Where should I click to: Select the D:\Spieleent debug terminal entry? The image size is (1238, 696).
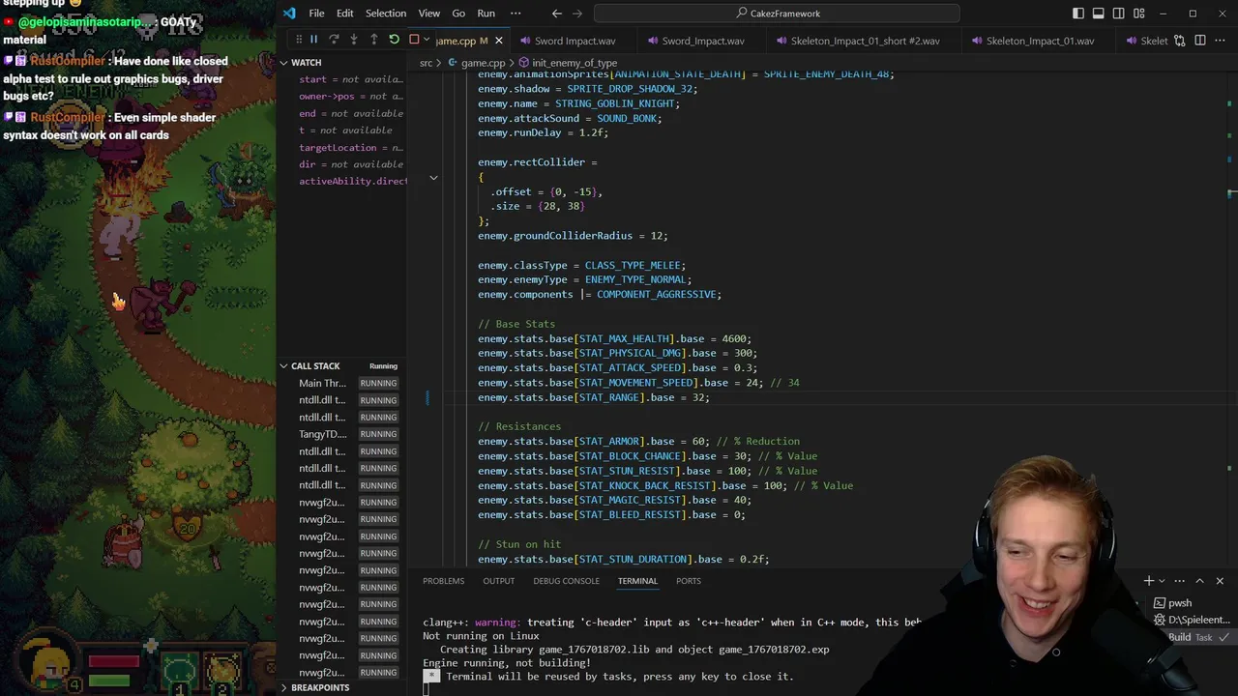point(1192,620)
